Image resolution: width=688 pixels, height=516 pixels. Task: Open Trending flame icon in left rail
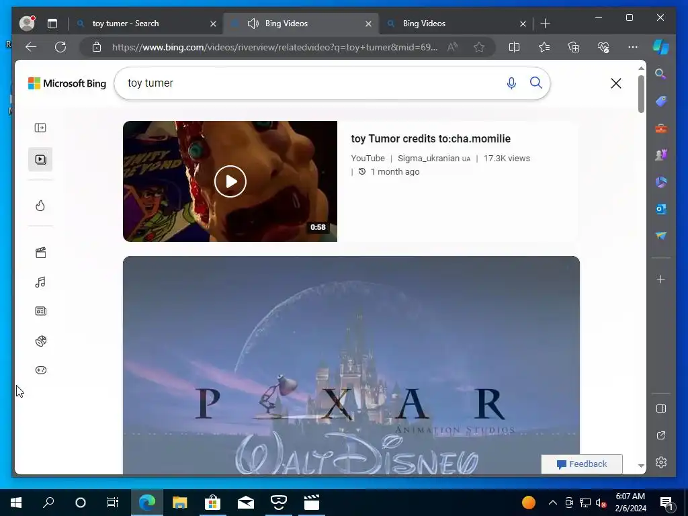pyautogui.click(x=40, y=206)
